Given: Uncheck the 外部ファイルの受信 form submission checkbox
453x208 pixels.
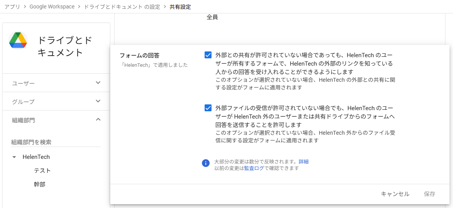Looking at the screenshot, I should pos(208,108).
